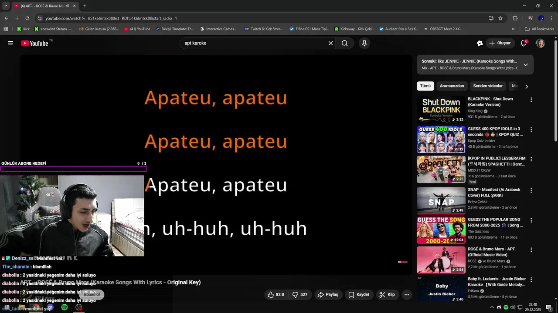The image size is (558, 313).
Task: Reload the page with refresh icon
Action: click(27, 18)
